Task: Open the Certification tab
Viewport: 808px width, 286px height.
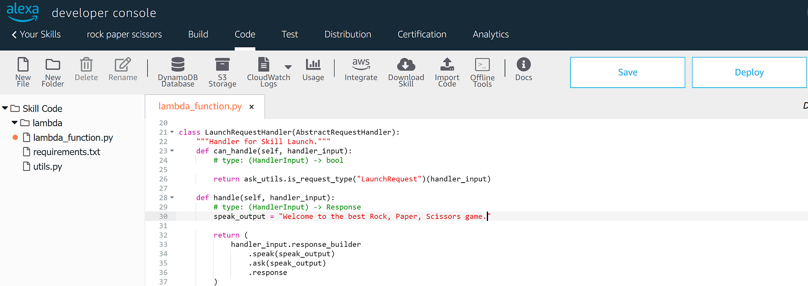Action: (422, 34)
